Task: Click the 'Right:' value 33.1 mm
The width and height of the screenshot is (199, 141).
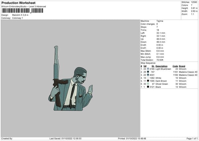Action: click(x=161, y=36)
